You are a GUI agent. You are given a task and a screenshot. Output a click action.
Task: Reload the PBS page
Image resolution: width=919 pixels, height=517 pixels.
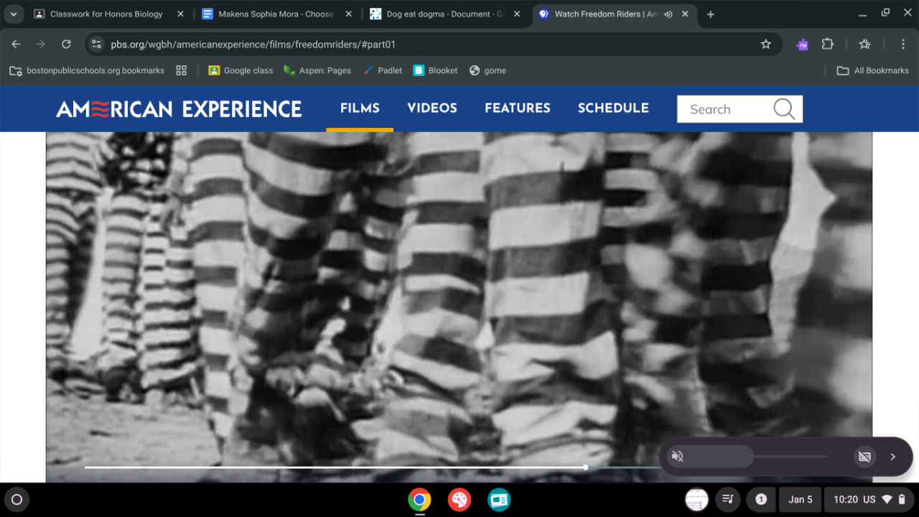[66, 45]
